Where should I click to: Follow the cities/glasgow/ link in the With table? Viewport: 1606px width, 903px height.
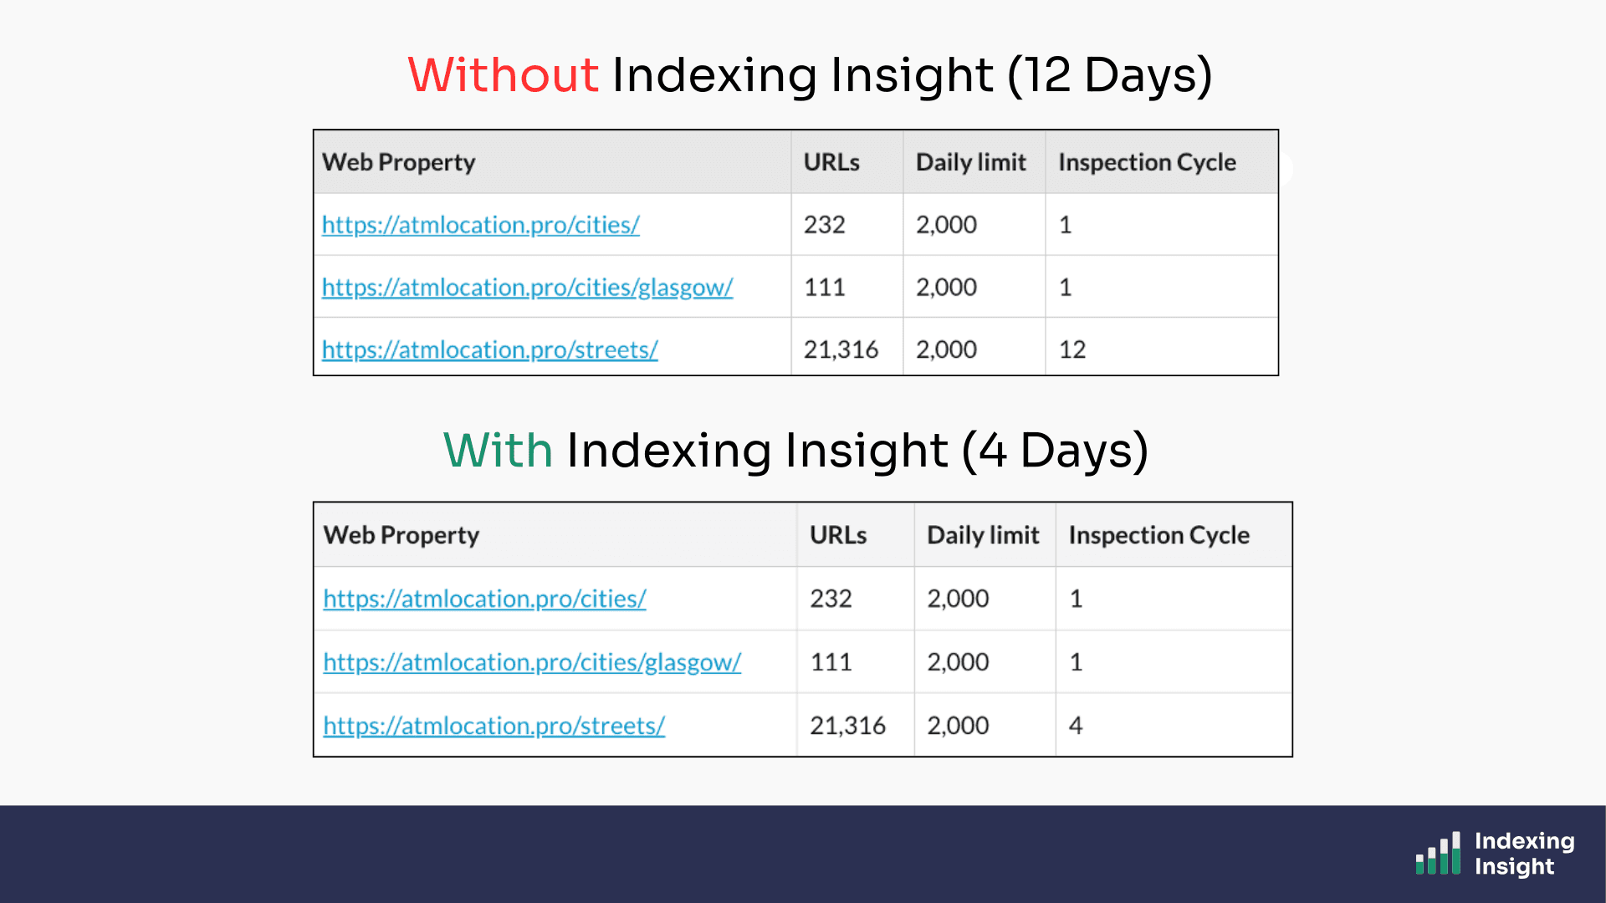click(x=532, y=662)
